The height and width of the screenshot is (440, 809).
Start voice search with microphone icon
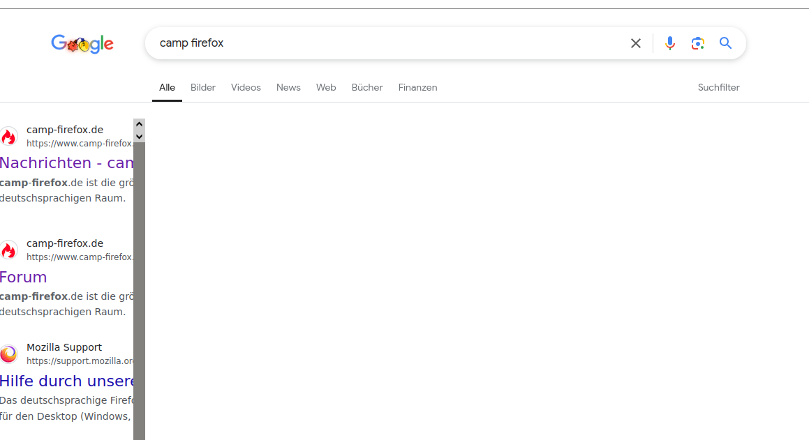669,43
